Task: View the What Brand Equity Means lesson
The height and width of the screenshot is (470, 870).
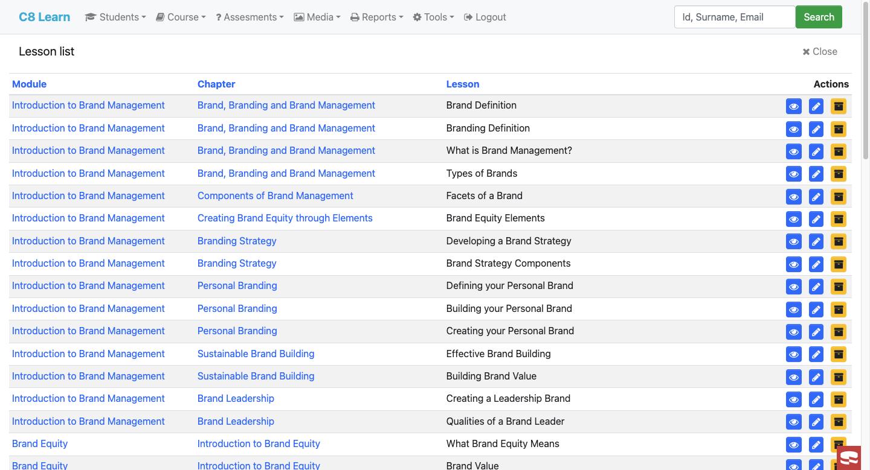Action: [x=793, y=445]
